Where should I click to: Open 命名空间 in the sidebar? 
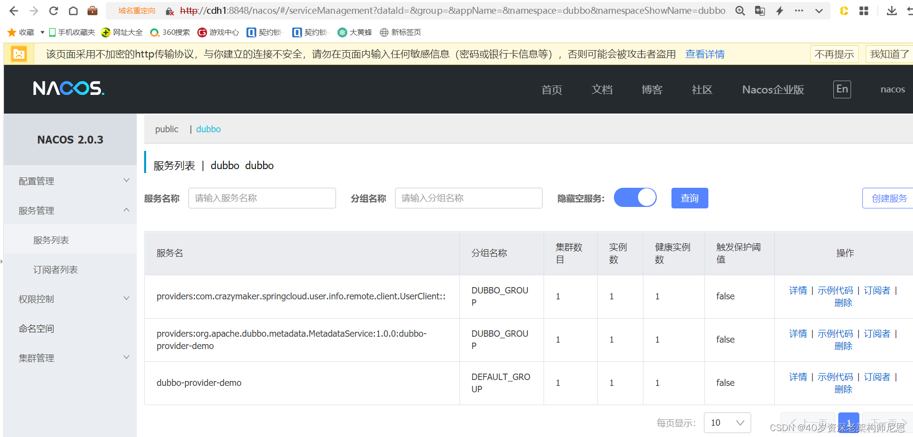70,328
